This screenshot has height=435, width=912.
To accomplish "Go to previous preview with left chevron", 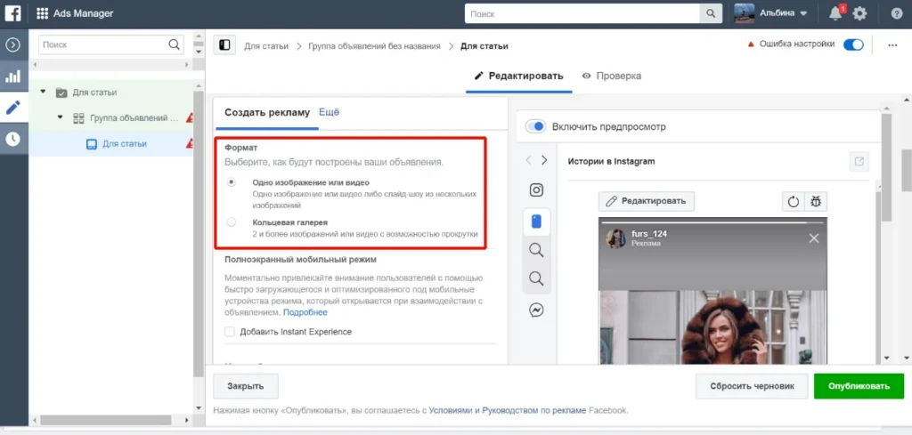I will 528,160.
